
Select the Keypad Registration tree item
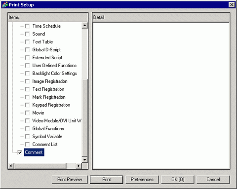(x=51, y=105)
